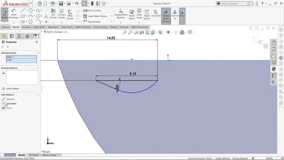Select the sketch Text tool
Screen dimensions: 284x160
(46, 16)
